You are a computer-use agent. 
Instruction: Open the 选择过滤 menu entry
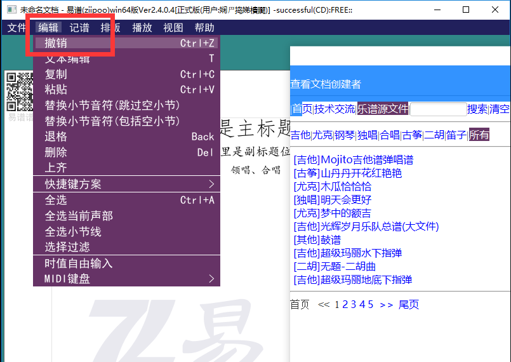126,247
